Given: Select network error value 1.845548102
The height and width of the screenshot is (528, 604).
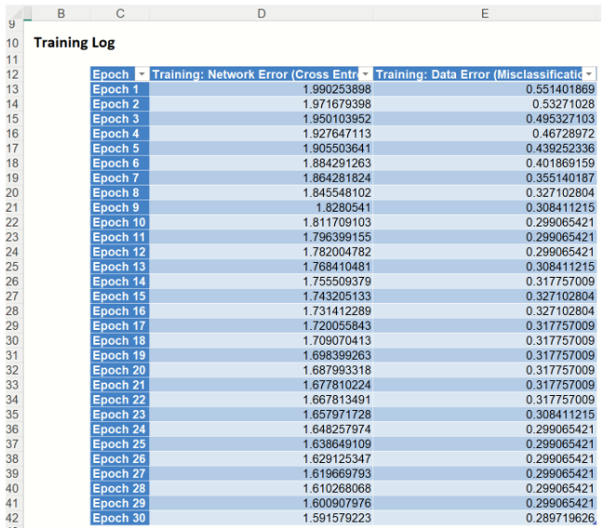Looking at the screenshot, I should [x=262, y=192].
